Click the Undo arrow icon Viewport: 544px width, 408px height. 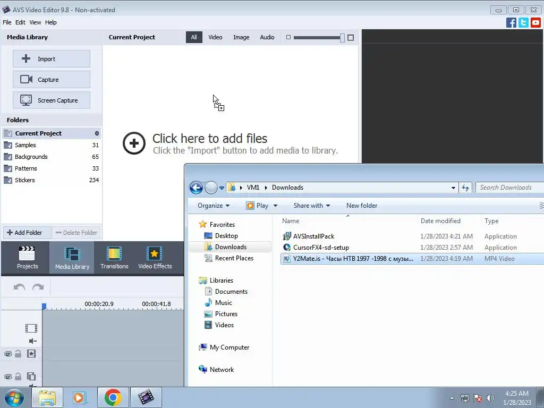(x=19, y=287)
